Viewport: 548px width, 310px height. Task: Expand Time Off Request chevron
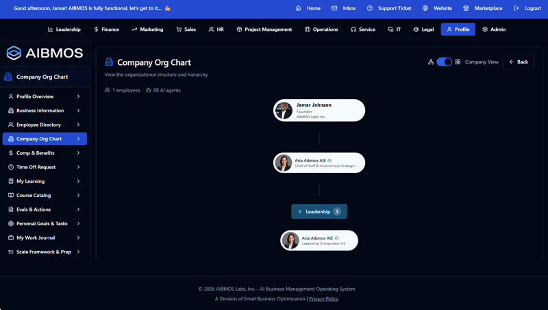(x=78, y=167)
